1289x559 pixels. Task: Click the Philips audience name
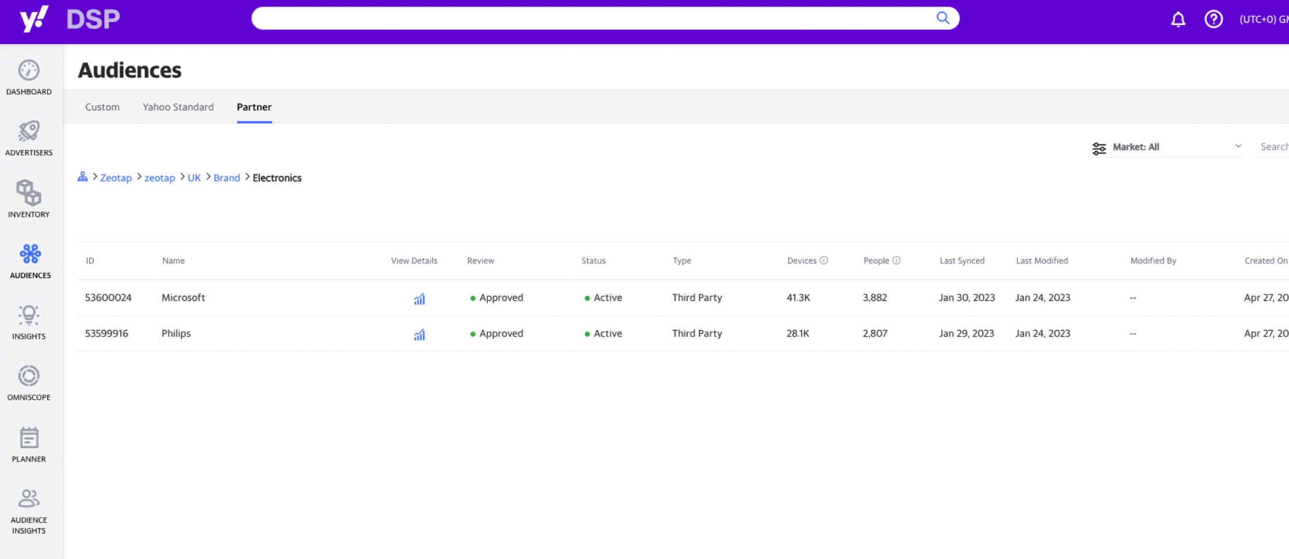(176, 334)
